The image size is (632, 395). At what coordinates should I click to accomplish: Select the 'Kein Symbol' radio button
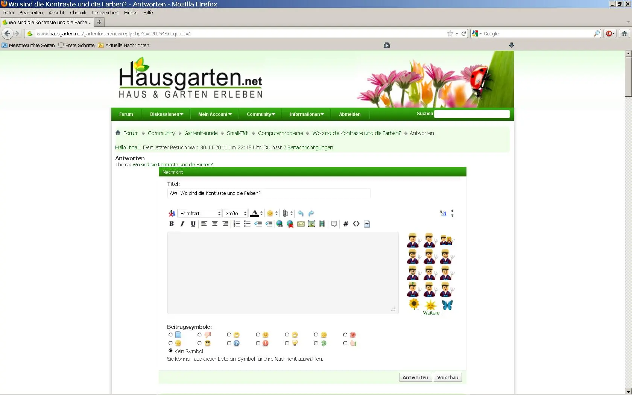tap(171, 351)
